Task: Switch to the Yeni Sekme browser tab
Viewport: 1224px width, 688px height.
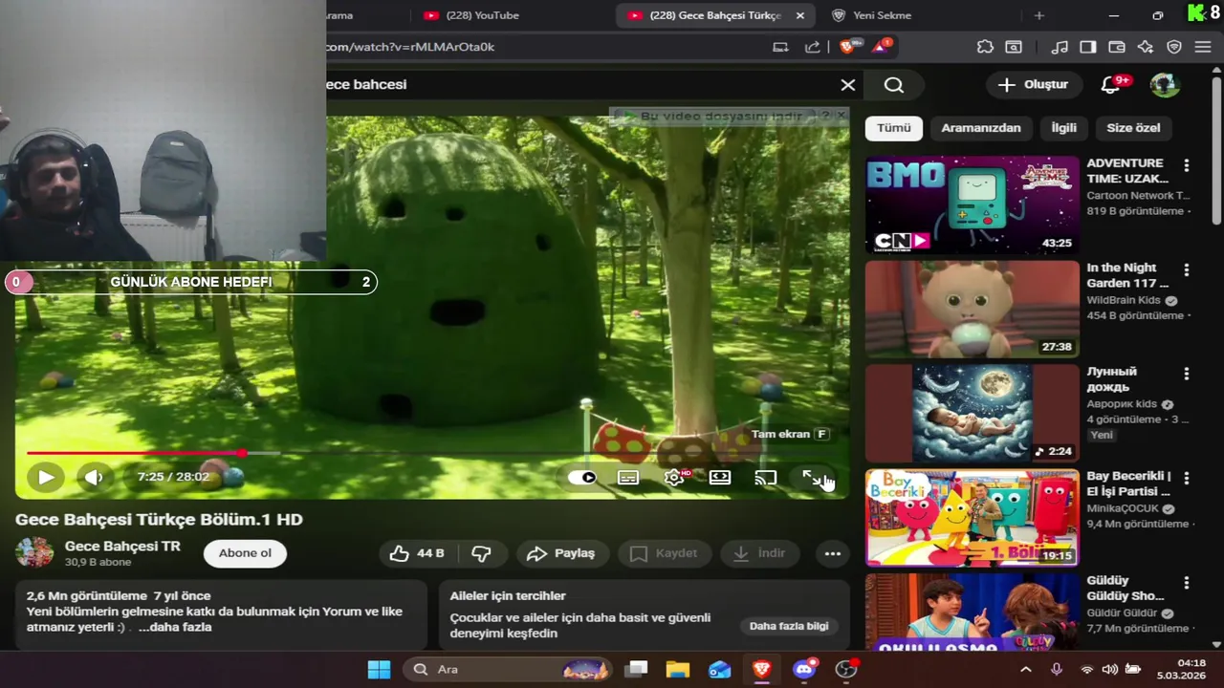Action: [x=883, y=15]
